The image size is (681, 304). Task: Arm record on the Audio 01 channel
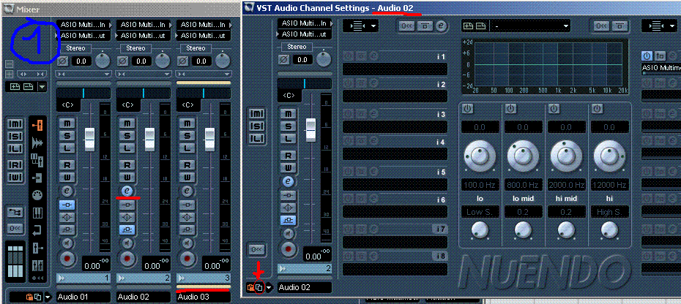[67, 259]
